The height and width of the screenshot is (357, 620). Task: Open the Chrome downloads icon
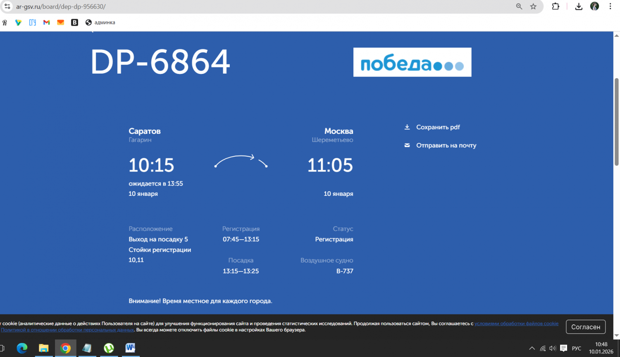pyautogui.click(x=579, y=7)
